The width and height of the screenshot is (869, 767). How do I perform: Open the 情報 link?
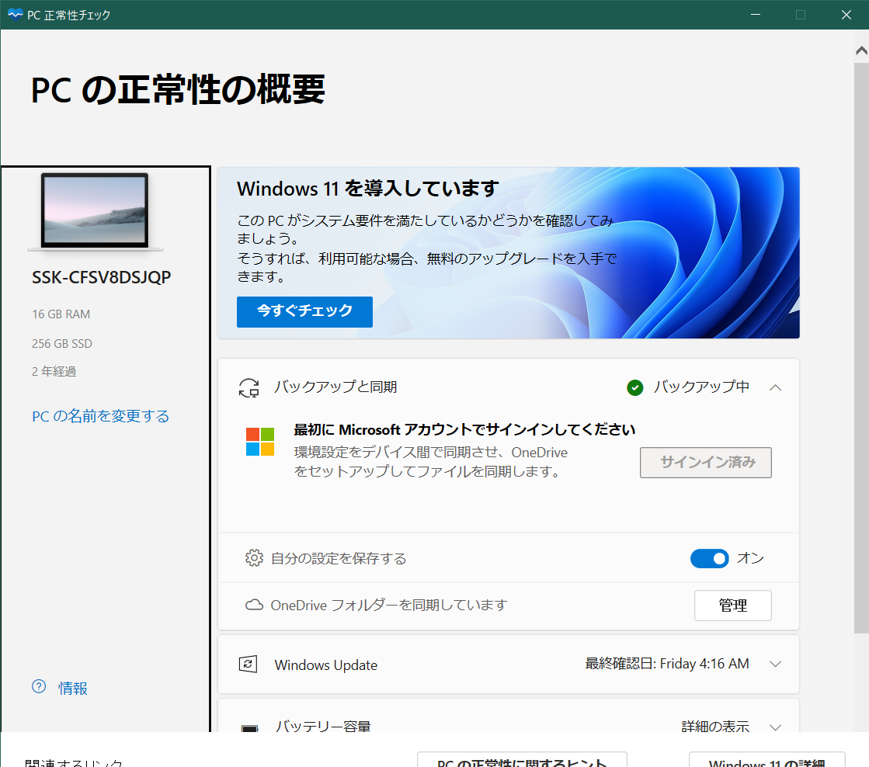tap(72, 688)
